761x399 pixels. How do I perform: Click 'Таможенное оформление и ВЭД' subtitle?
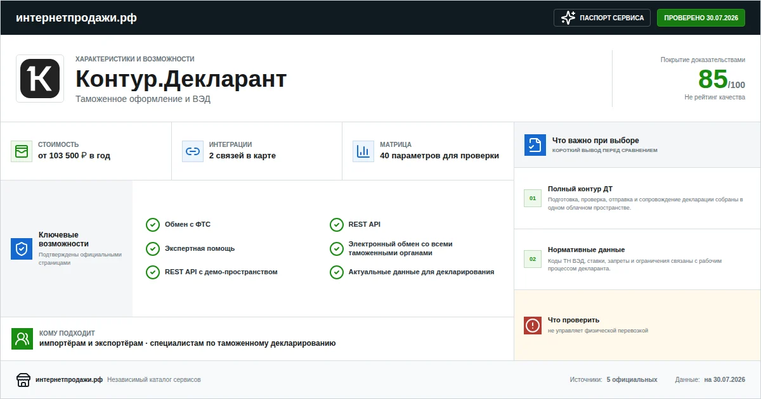coord(143,99)
